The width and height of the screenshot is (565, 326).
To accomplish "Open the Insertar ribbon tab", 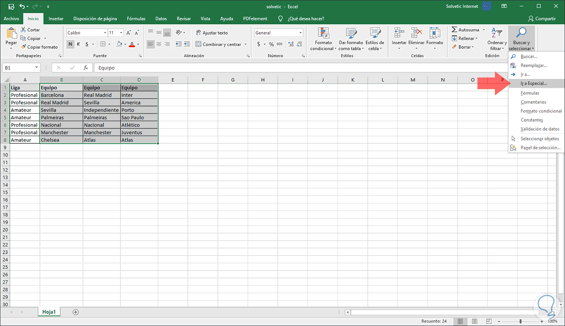I will 56,19.
